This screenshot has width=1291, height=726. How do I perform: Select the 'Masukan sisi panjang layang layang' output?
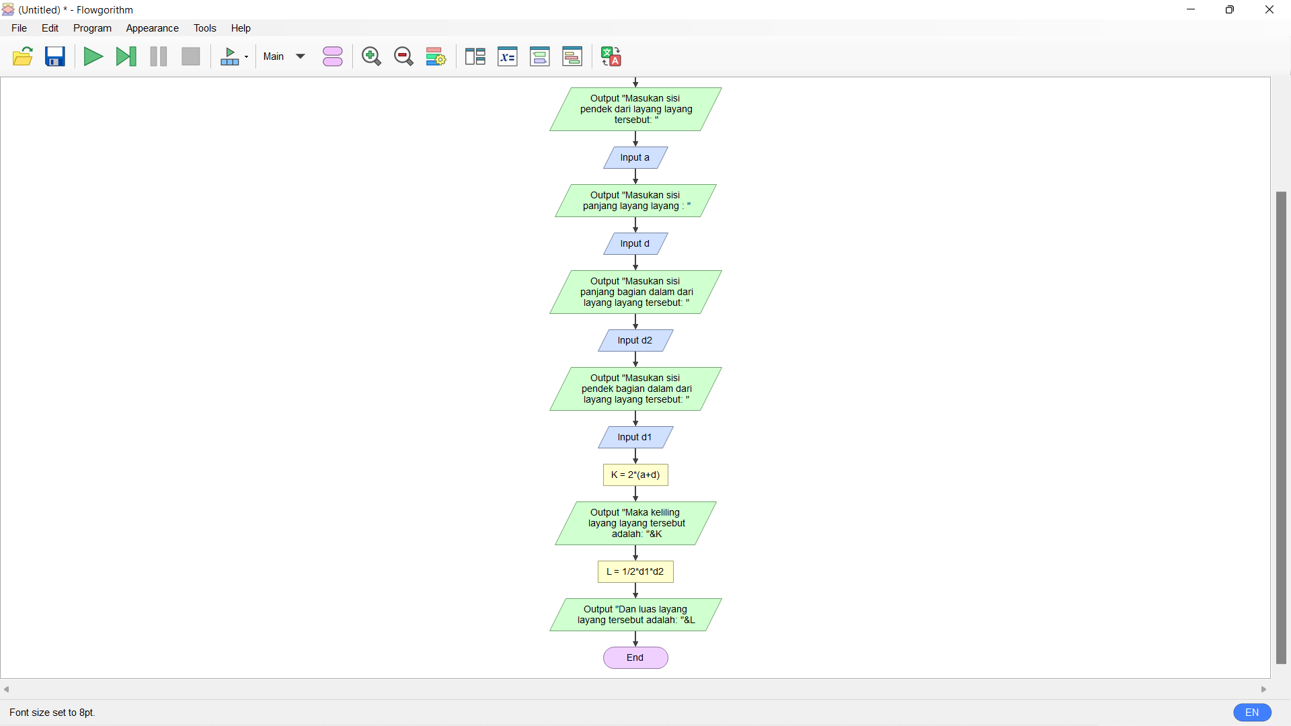[x=635, y=201]
